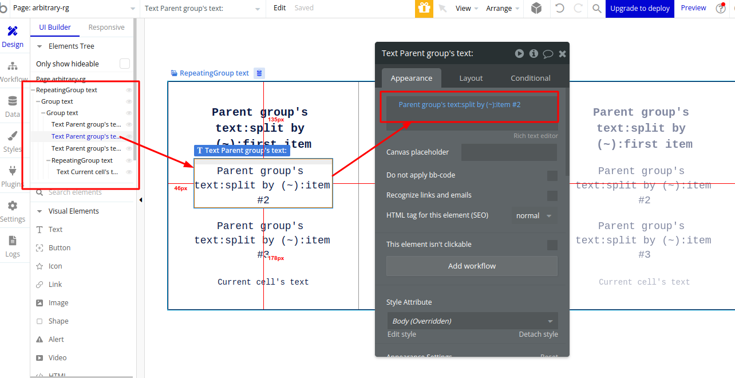Toggle visibility eye of first Group text
The height and width of the screenshot is (378, 735).
click(x=129, y=101)
